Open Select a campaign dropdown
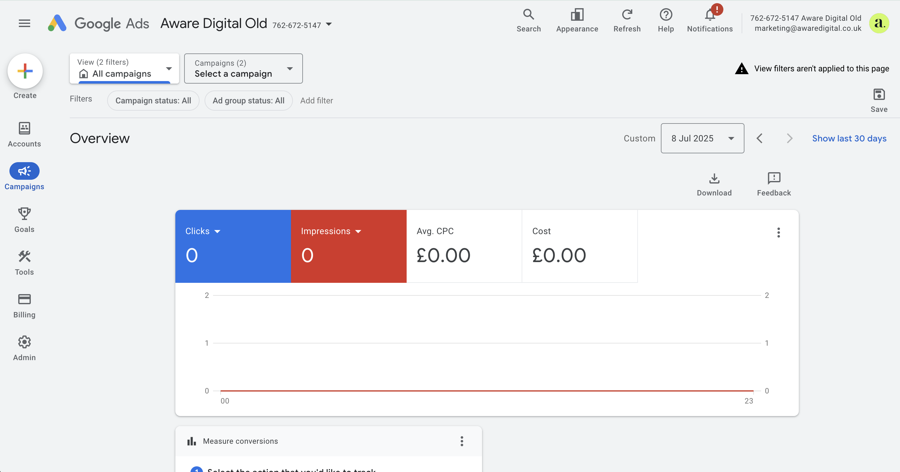 point(243,69)
